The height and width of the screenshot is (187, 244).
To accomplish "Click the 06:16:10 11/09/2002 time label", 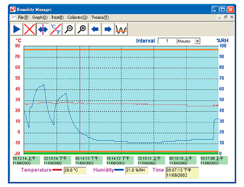I will [x=183, y=160].
